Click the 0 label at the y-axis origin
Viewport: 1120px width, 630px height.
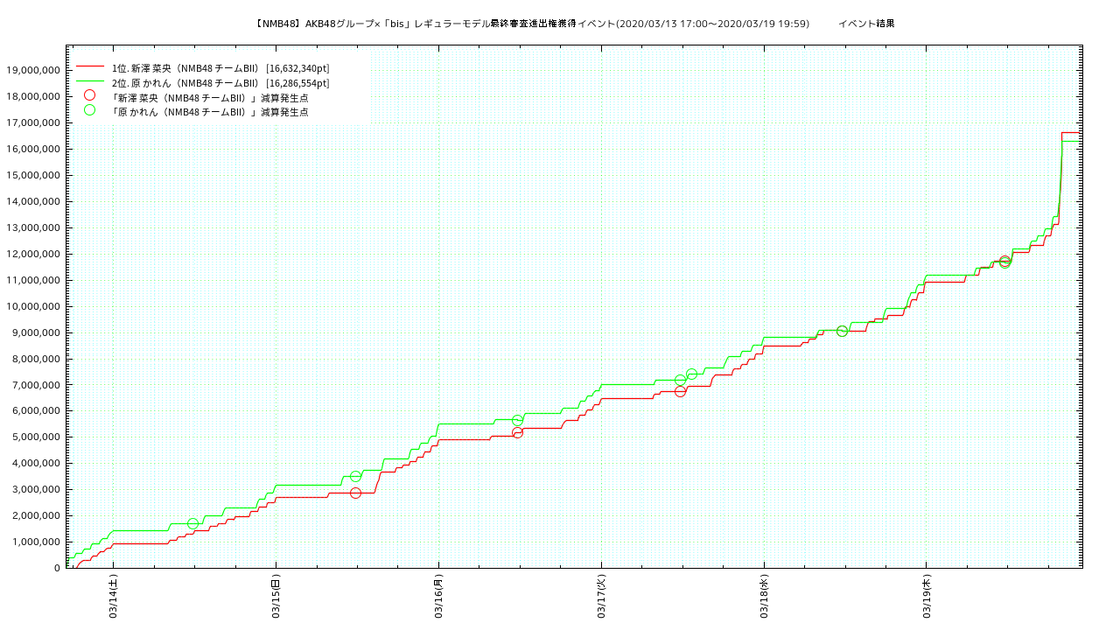tap(57, 569)
